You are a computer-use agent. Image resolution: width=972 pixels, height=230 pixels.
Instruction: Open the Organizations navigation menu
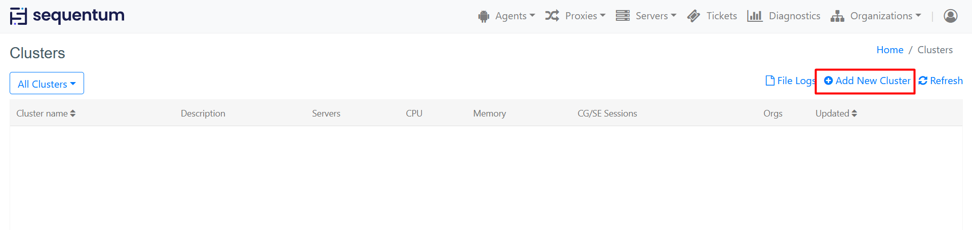tap(885, 16)
